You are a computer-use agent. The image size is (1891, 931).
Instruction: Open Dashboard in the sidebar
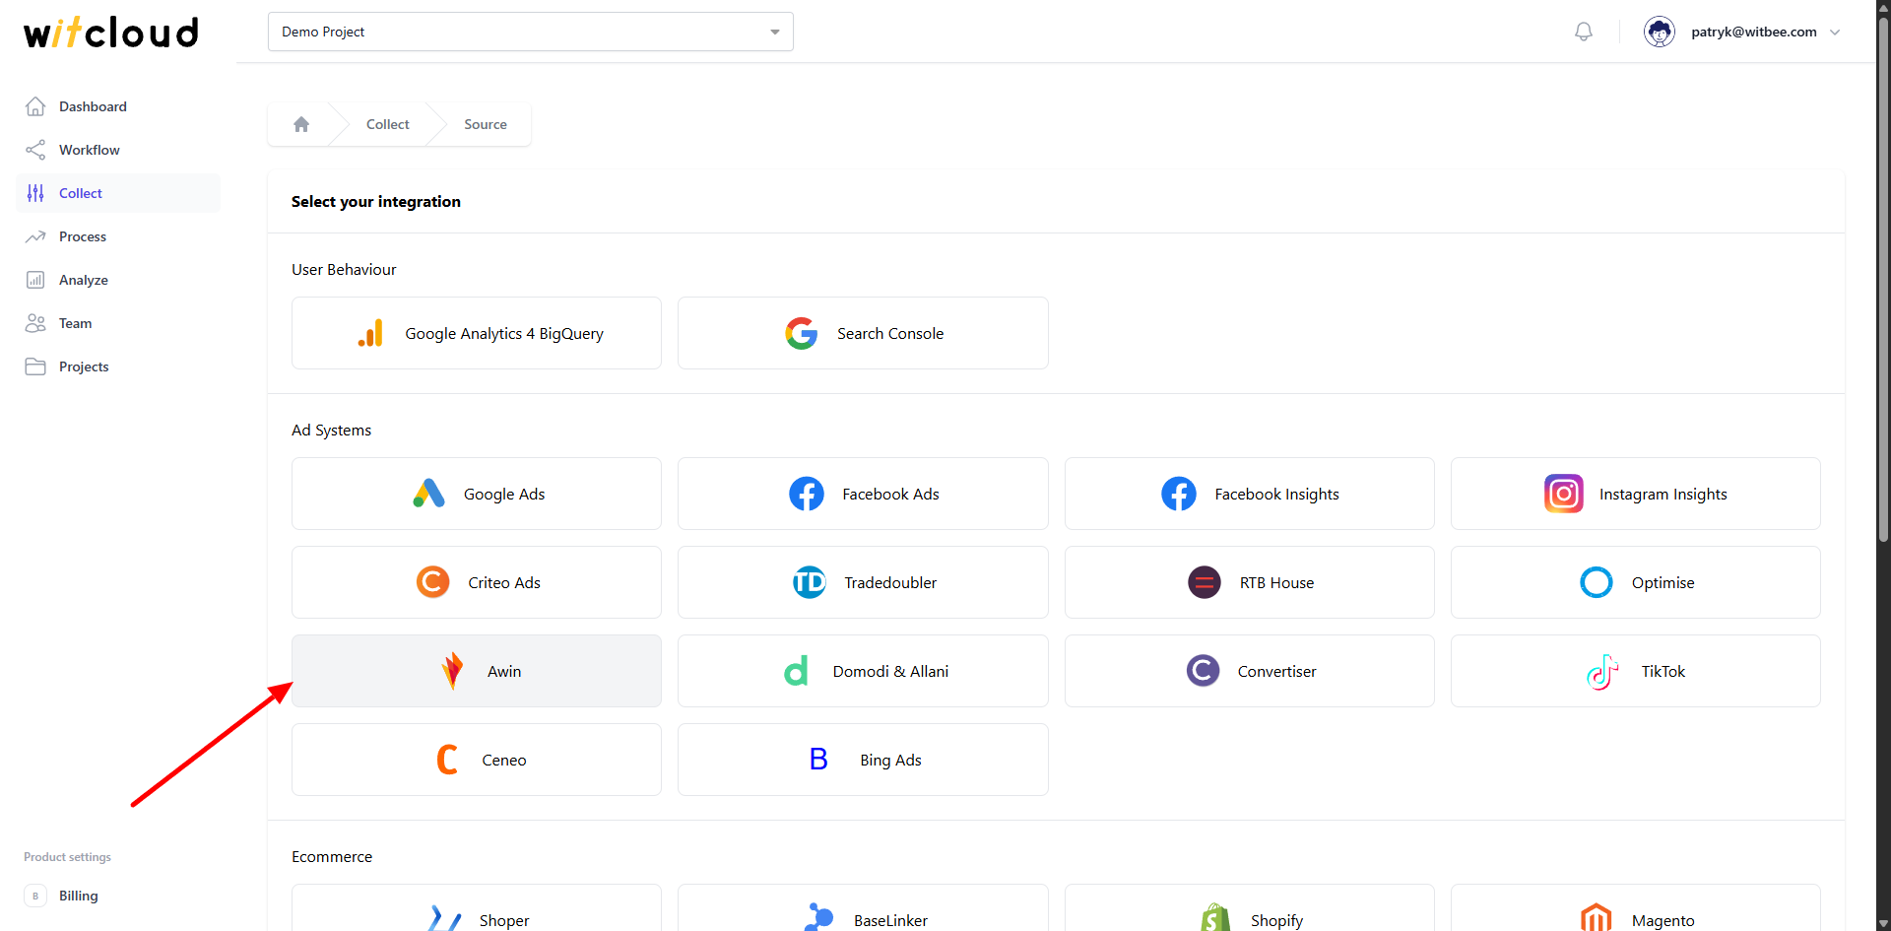(118, 106)
